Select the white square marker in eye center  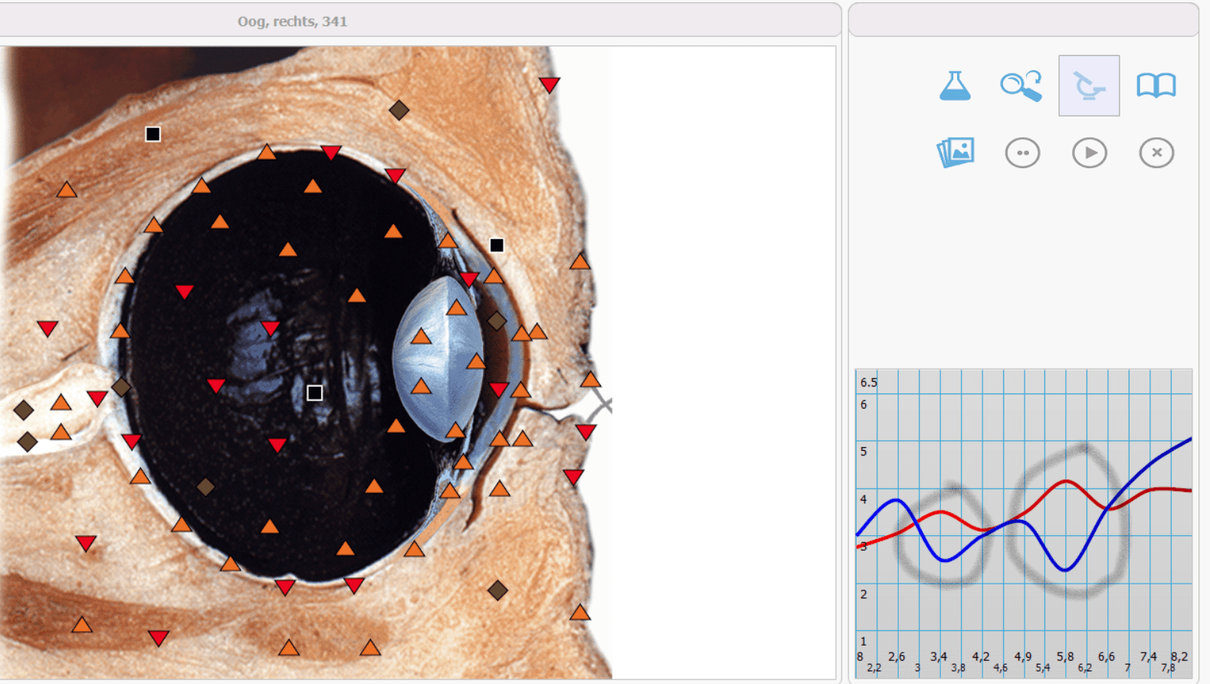pos(314,393)
